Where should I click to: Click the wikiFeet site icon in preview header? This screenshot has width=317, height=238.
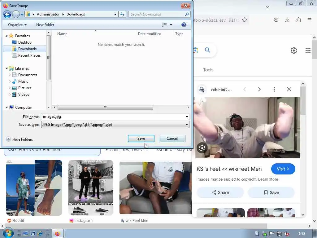coord(202,89)
